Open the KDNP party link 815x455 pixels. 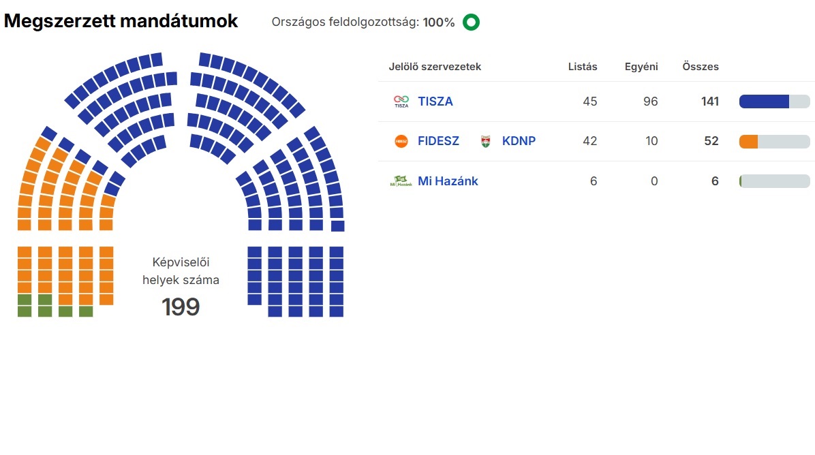(519, 141)
